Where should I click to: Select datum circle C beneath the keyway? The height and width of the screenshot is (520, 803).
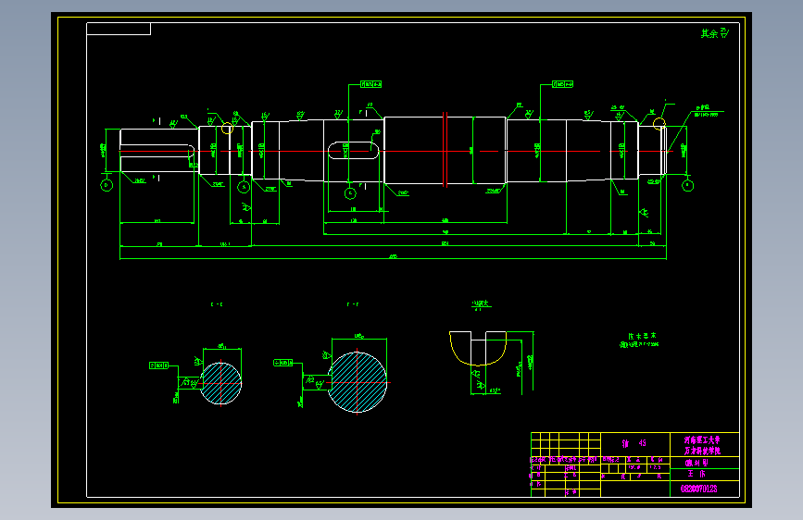coord(350,193)
